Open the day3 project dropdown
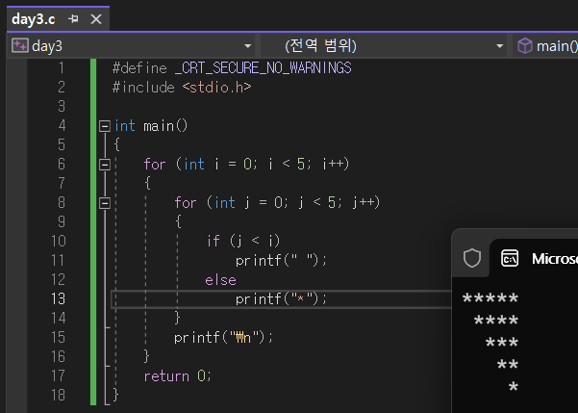This screenshot has height=413, width=578. [x=247, y=46]
